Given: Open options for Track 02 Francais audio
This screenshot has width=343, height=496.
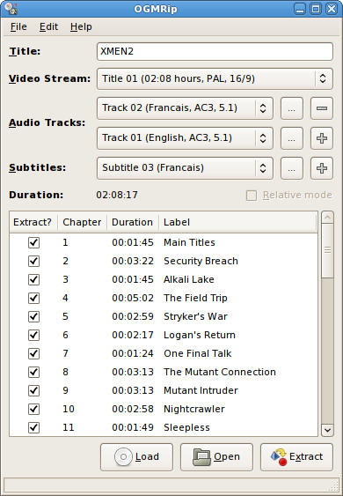Looking at the screenshot, I should [292, 108].
